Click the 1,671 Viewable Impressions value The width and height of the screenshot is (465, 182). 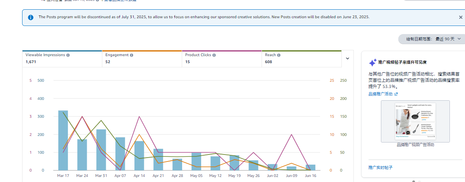pos(31,62)
